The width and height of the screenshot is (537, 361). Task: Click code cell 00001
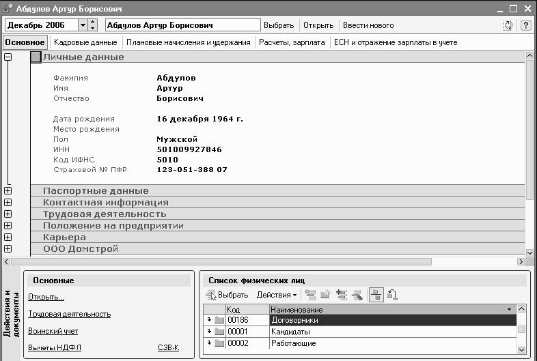(247, 332)
